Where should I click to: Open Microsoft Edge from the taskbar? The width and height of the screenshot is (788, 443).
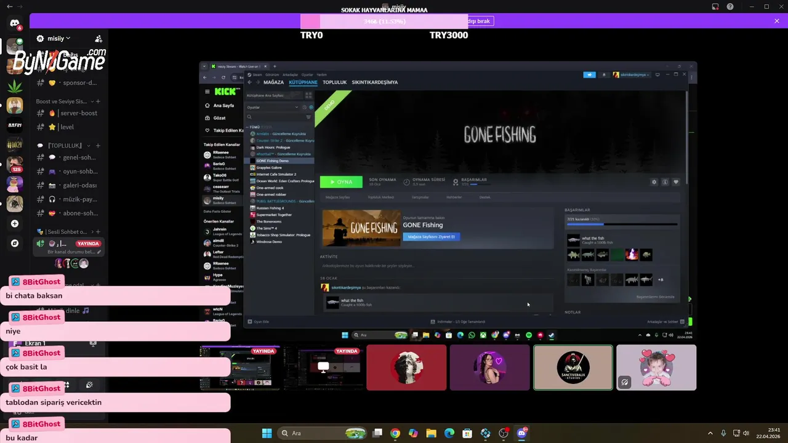449,433
